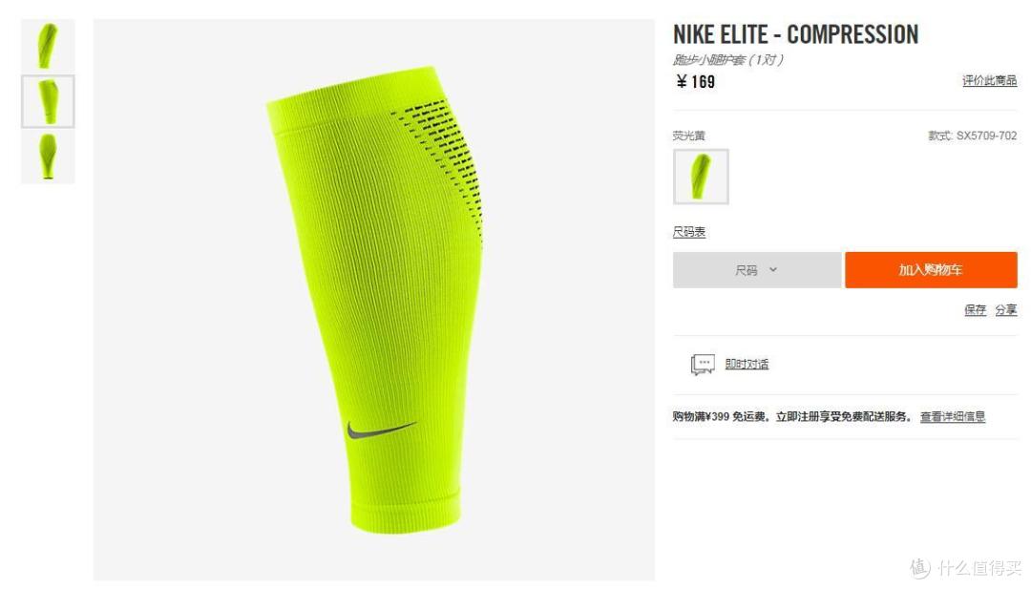Image resolution: width=1031 pixels, height=589 pixels.
Task: Click the 评价此商品 review link
Action: click(x=990, y=80)
